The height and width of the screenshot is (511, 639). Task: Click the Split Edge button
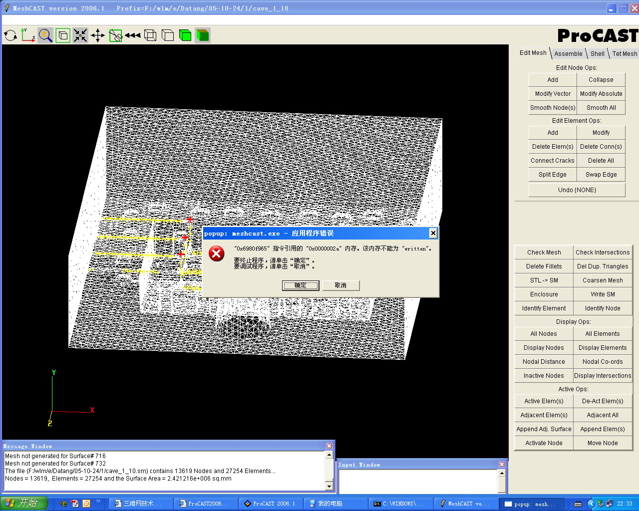click(x=553, y=175)
